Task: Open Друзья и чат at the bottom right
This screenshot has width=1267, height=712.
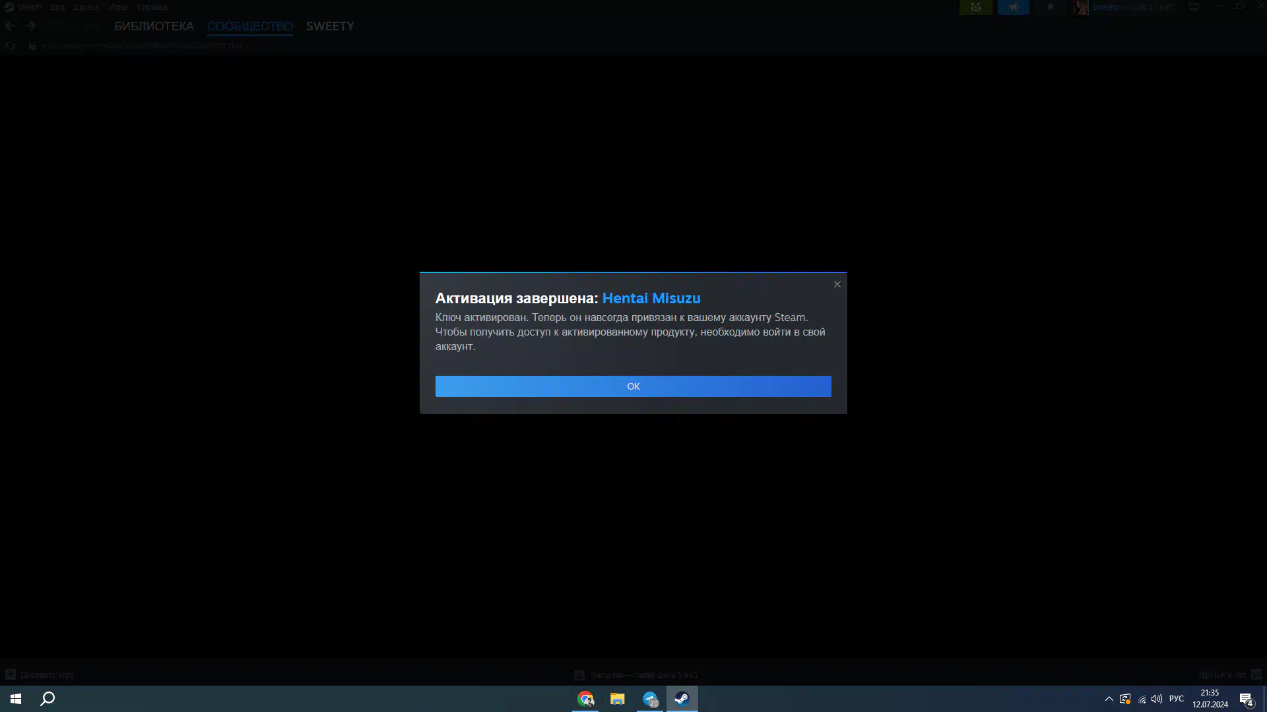Action: pos(1229,674)
